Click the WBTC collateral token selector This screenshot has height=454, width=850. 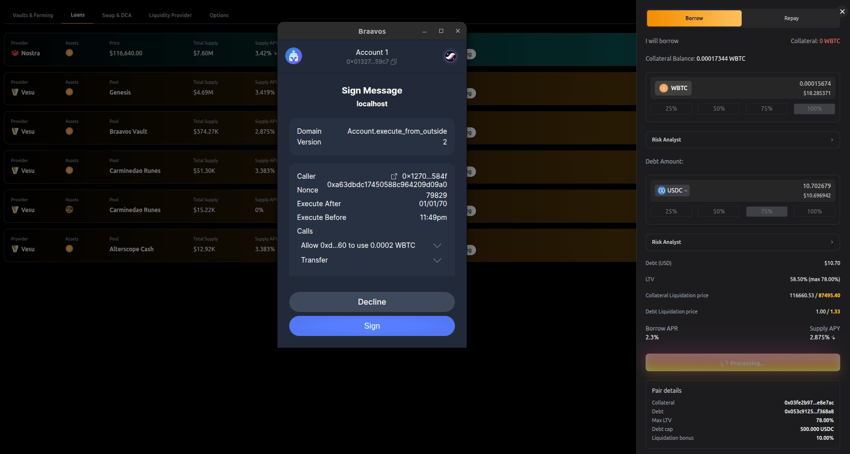pos(674,88)
